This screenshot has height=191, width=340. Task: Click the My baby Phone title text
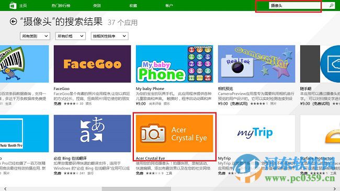pos(150,88)
